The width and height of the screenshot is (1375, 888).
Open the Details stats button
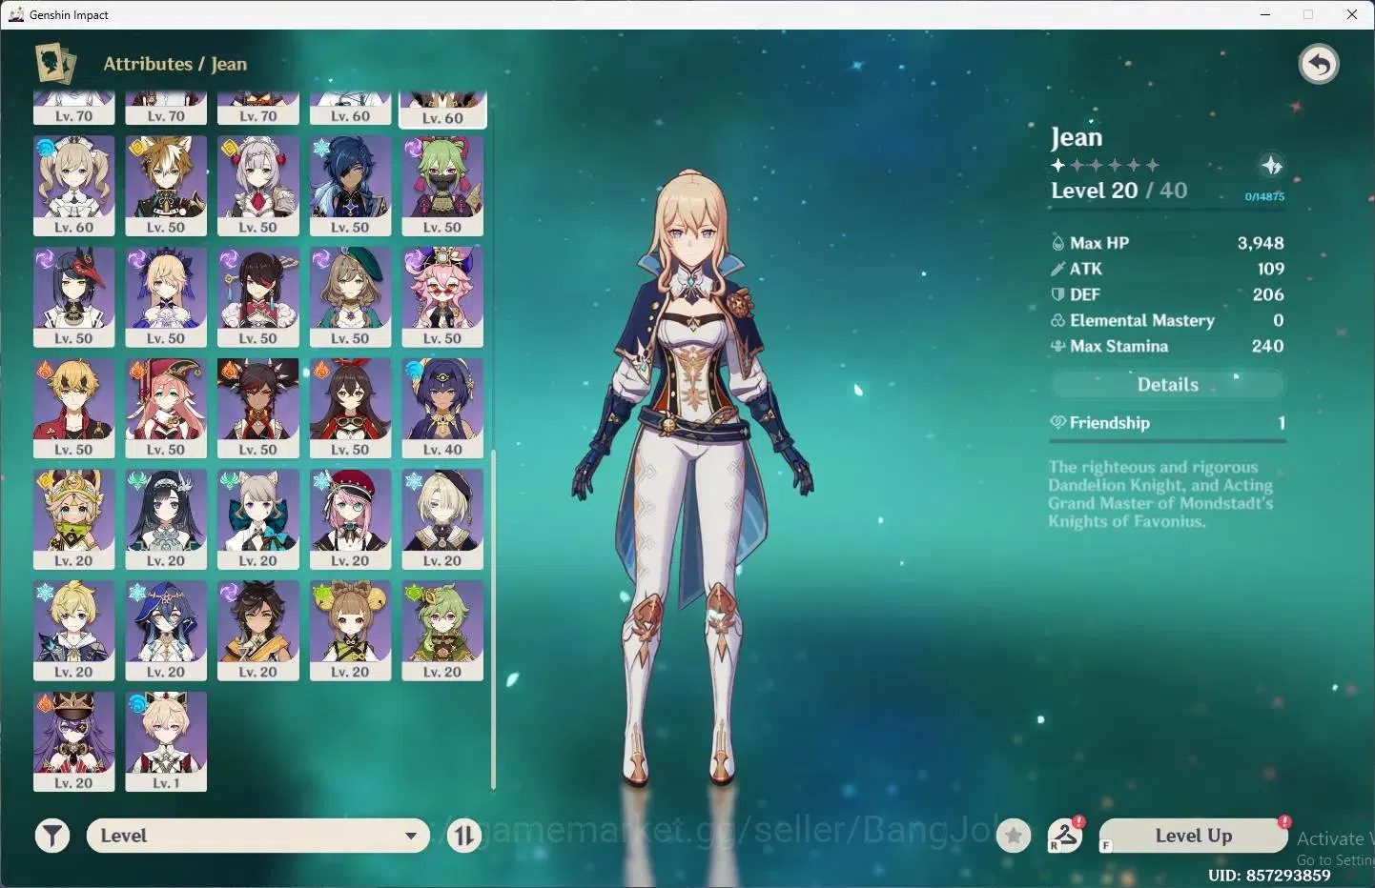coord(1167,384)
